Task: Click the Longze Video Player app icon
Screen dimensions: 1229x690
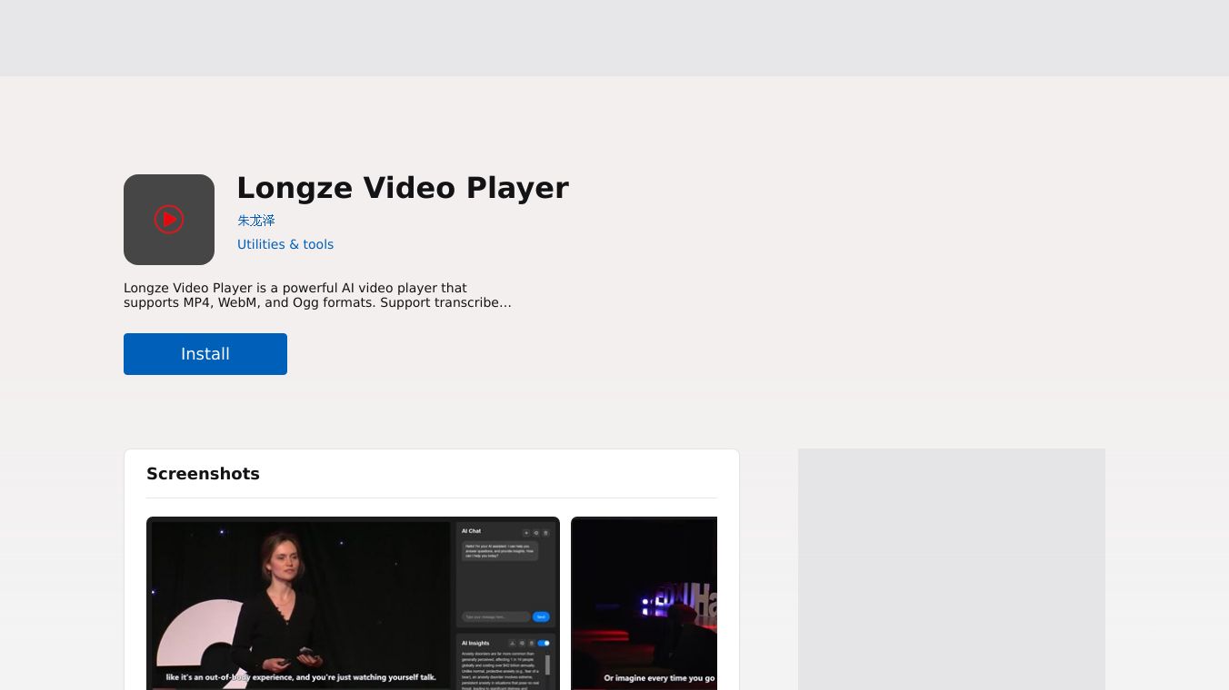Action: click(x=169, y=220)
